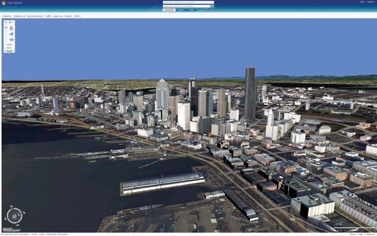Select the Businesses search tab
377x236 pixels.
tap(169, 10)
